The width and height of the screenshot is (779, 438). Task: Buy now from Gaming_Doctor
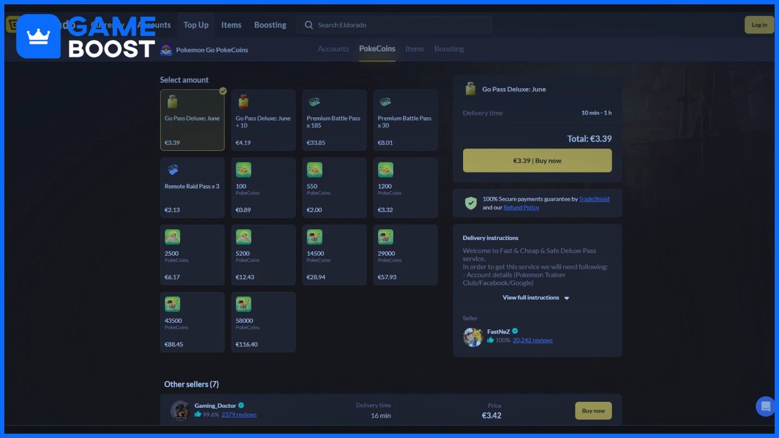point(593,410)
